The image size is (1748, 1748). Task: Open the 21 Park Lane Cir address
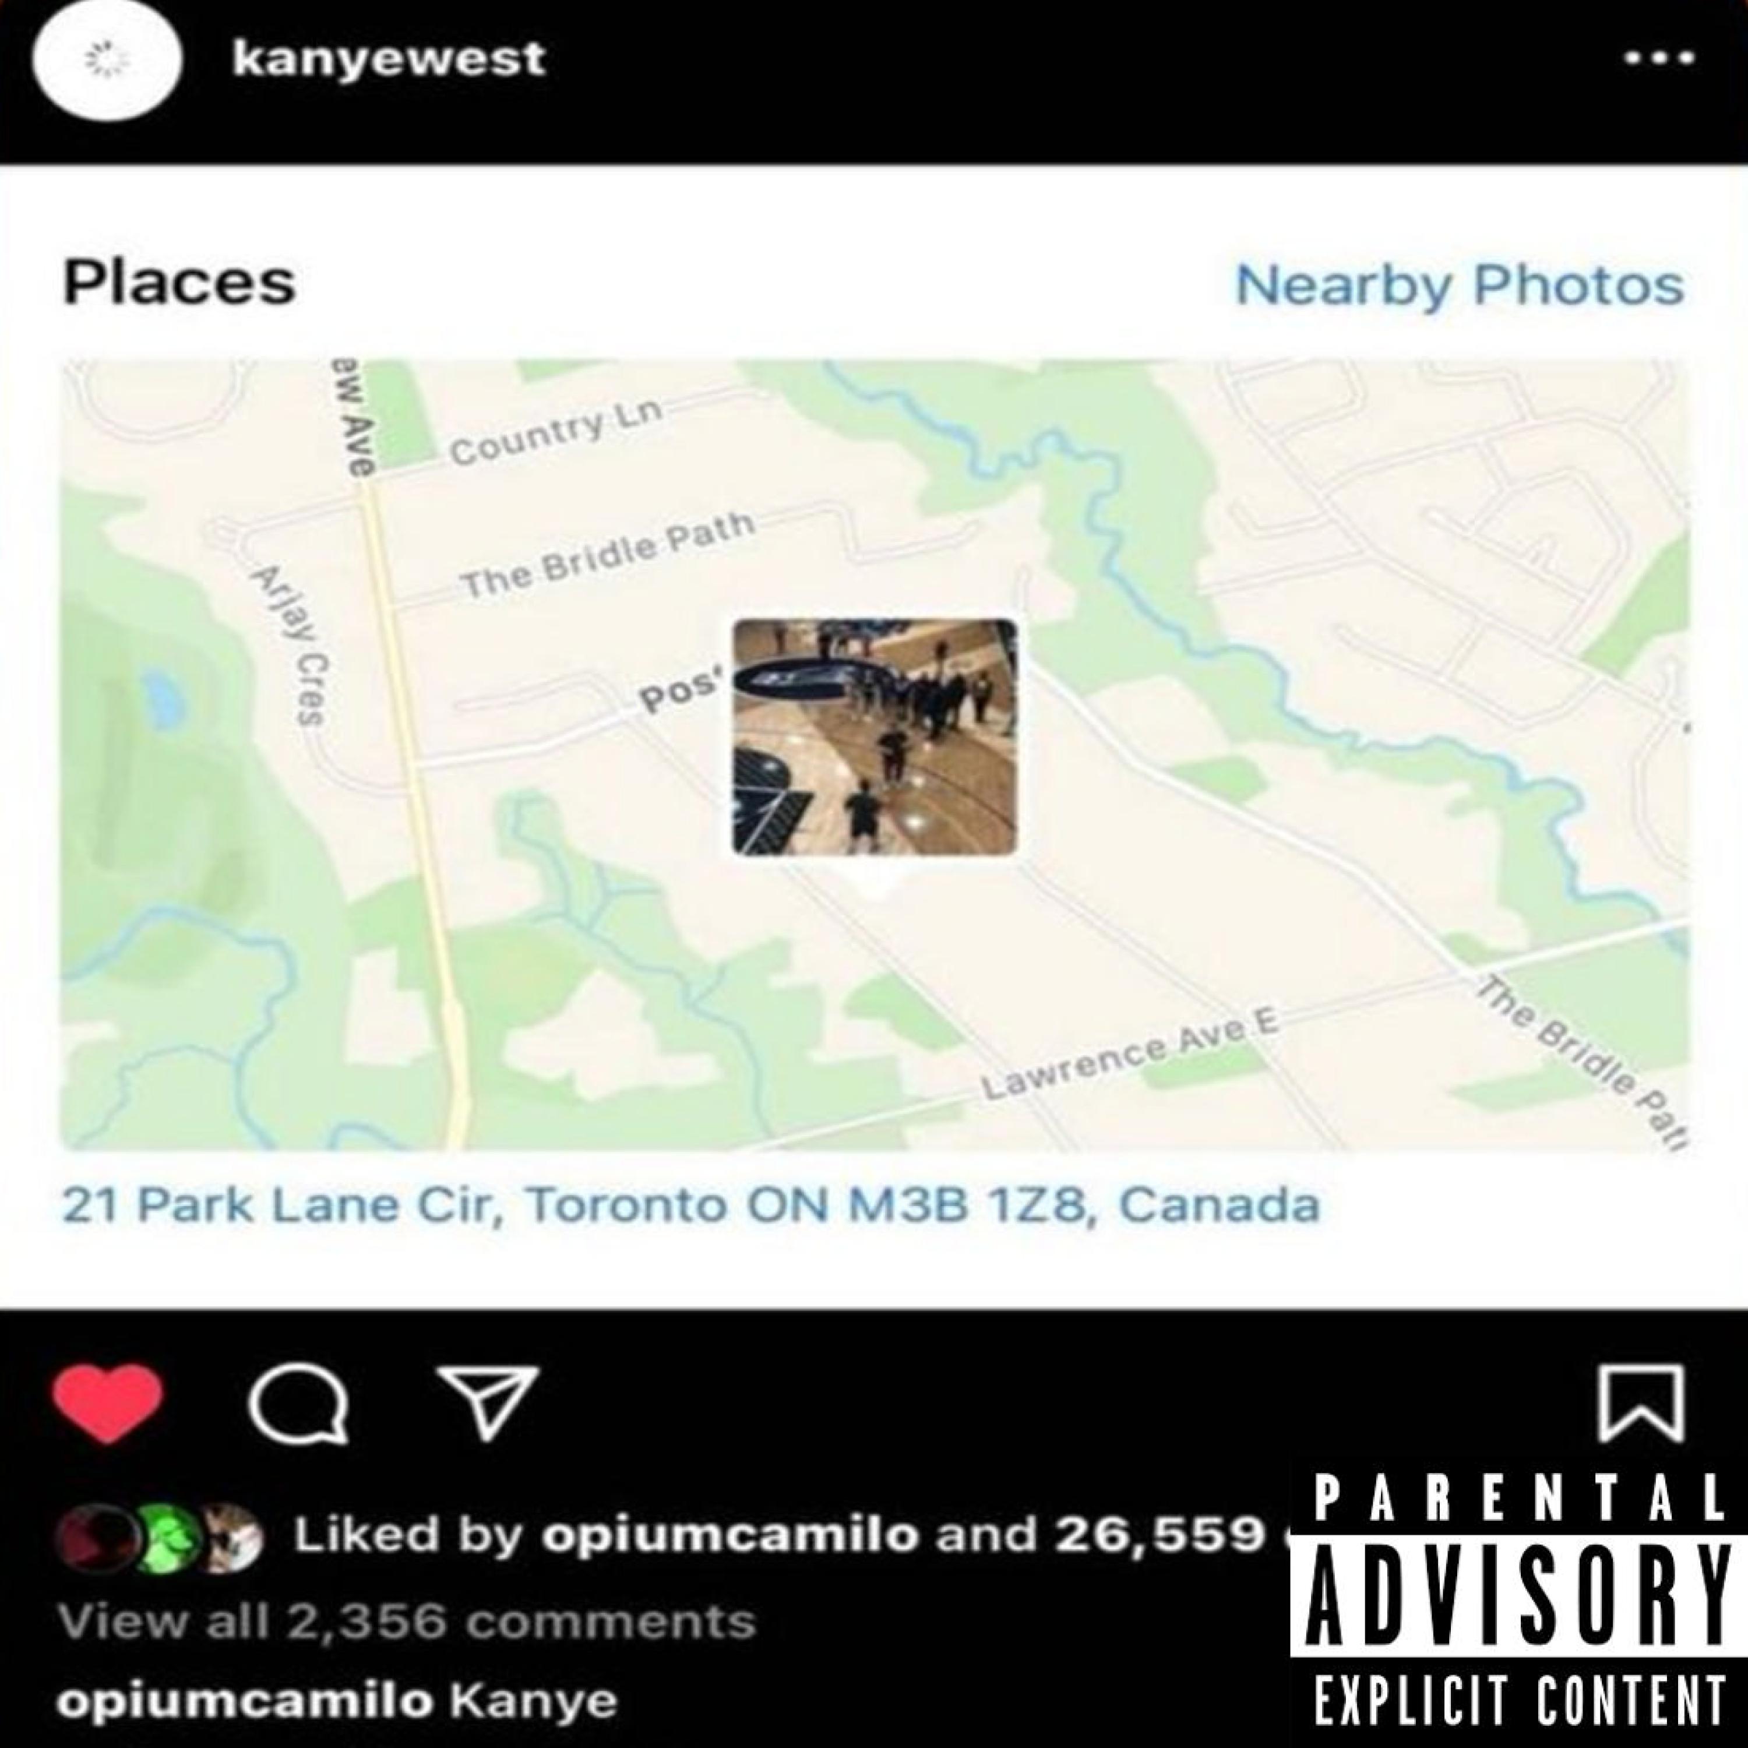(690, 1205)
